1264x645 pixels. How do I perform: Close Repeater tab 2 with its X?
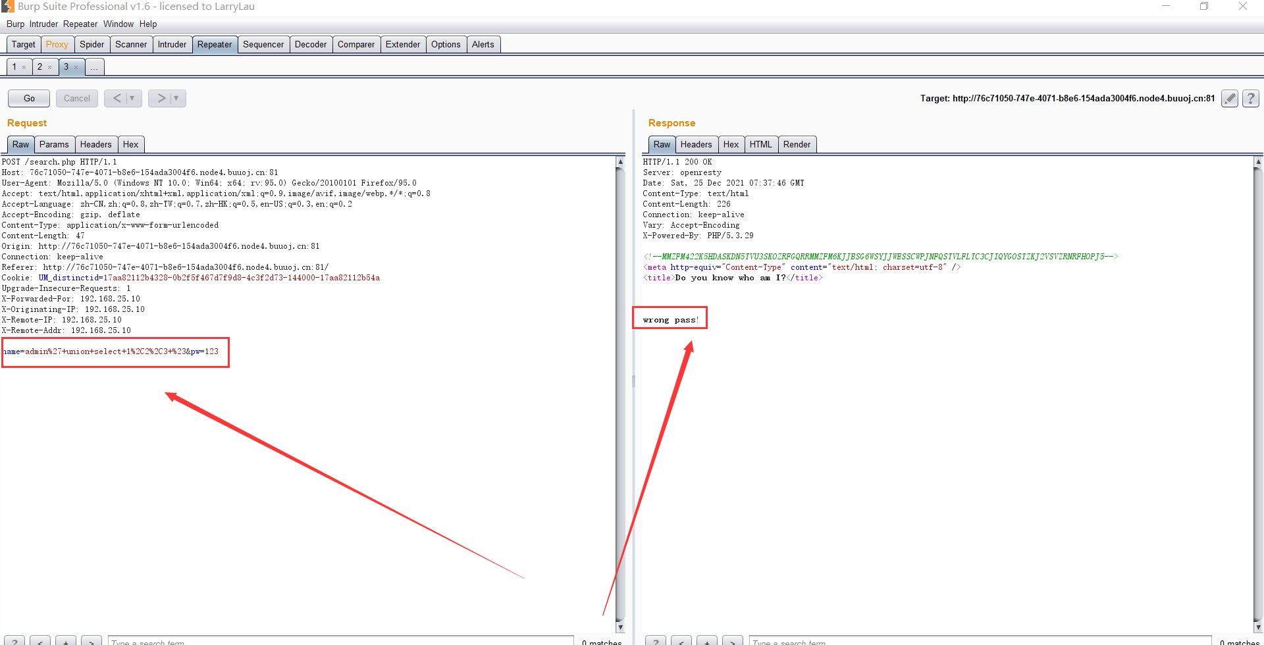click(49, 67)
